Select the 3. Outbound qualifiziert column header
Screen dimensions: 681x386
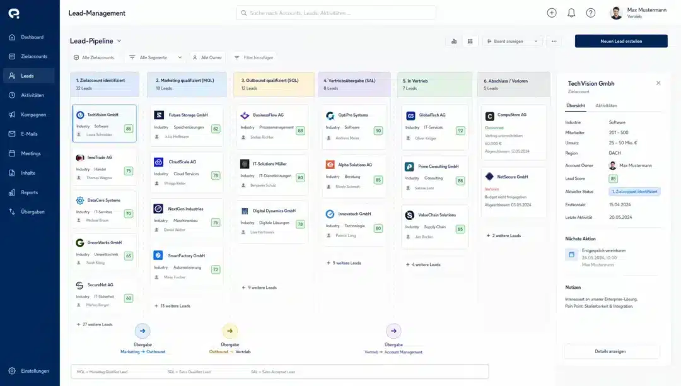(x=274, y=85)
